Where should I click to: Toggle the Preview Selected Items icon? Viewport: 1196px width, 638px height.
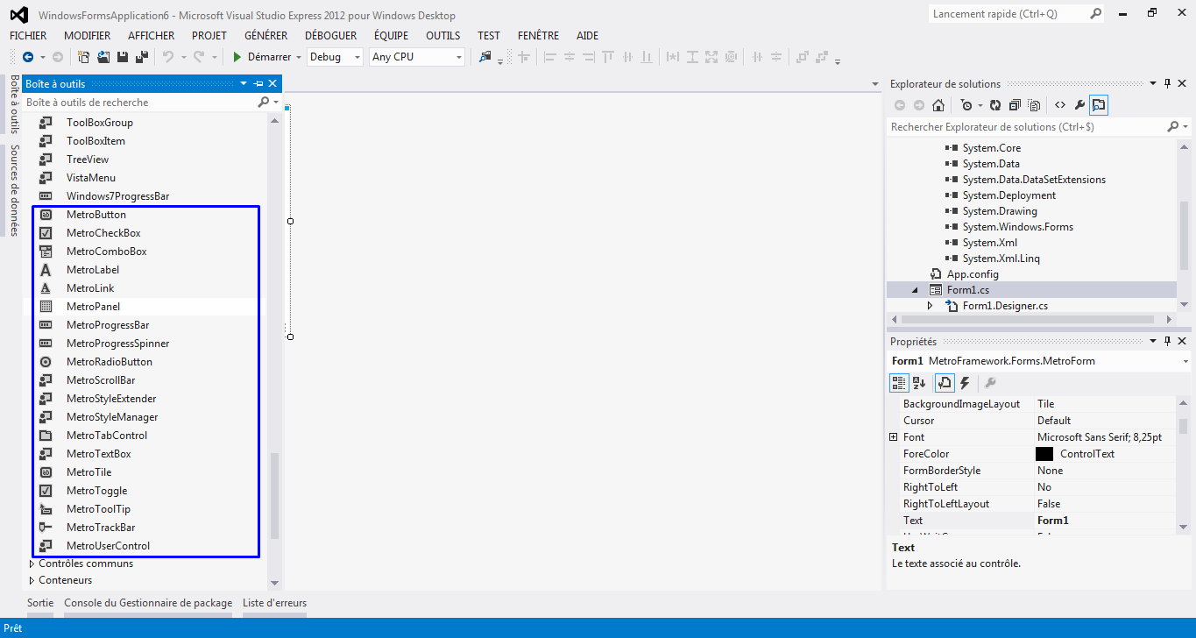[1099, 105]
